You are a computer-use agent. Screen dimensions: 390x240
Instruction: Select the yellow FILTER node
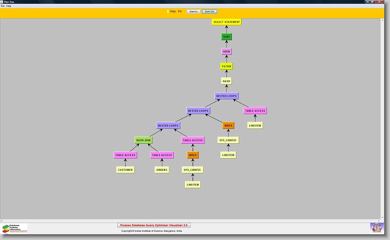click(x=227, y=66)
